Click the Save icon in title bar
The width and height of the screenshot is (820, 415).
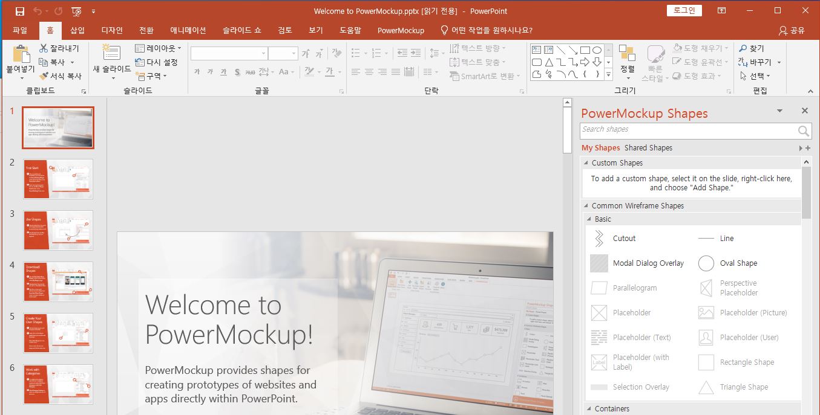(20, 11)
